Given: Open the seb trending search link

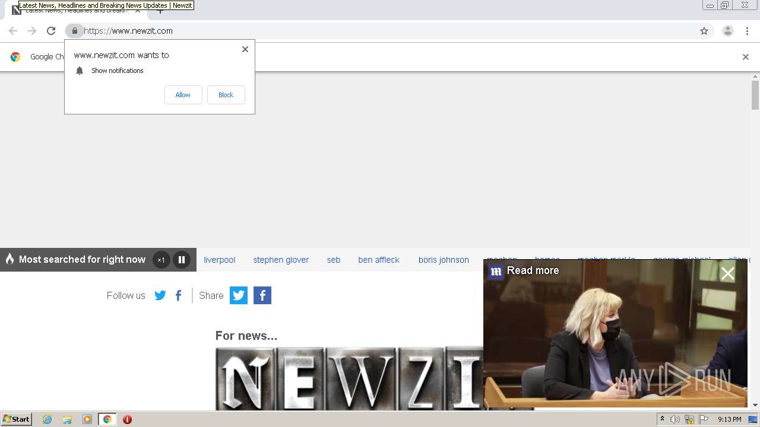Looking at the screenshot, I should coord(334,260).
